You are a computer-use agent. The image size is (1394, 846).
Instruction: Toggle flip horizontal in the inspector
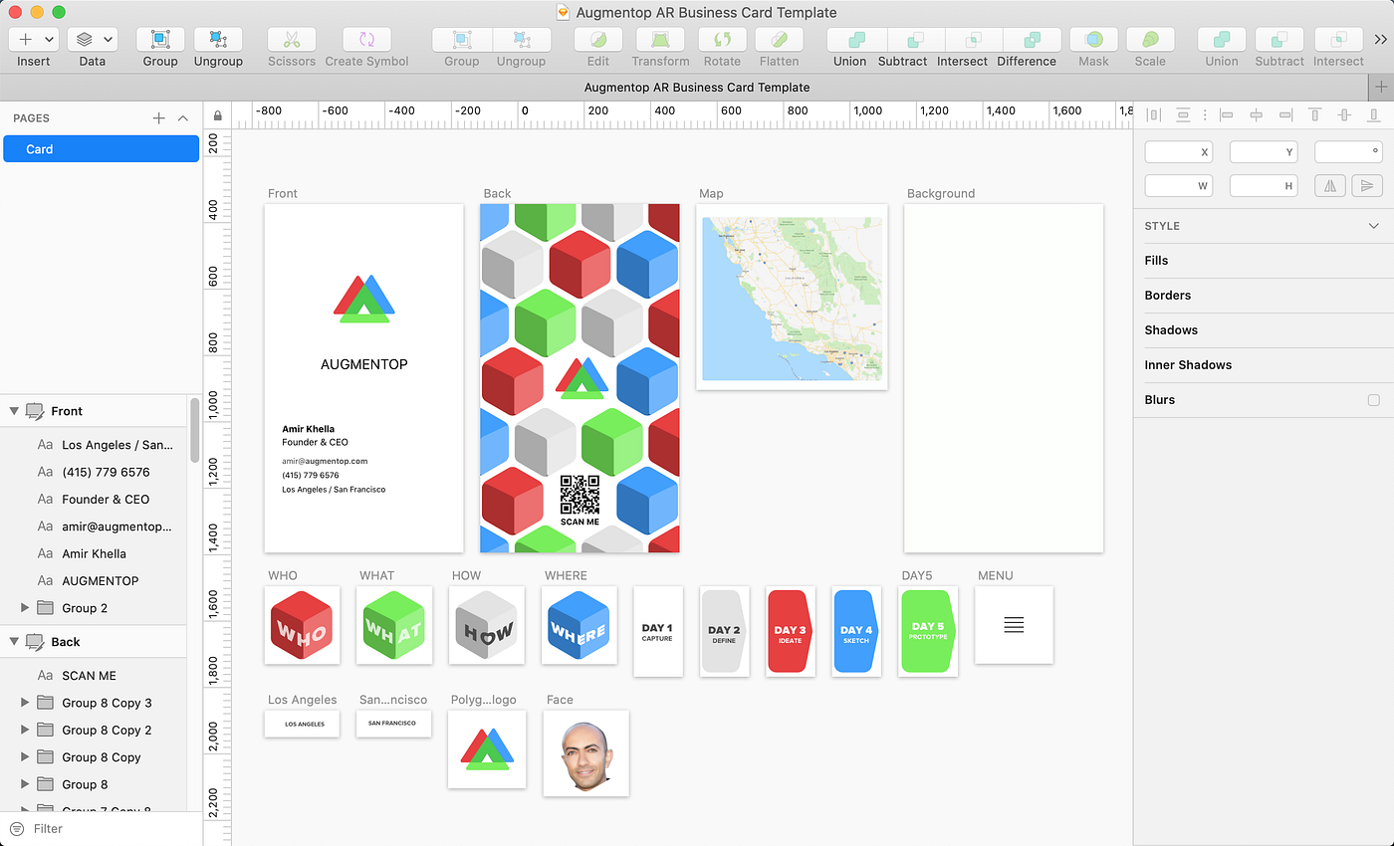pos(1331,185)
